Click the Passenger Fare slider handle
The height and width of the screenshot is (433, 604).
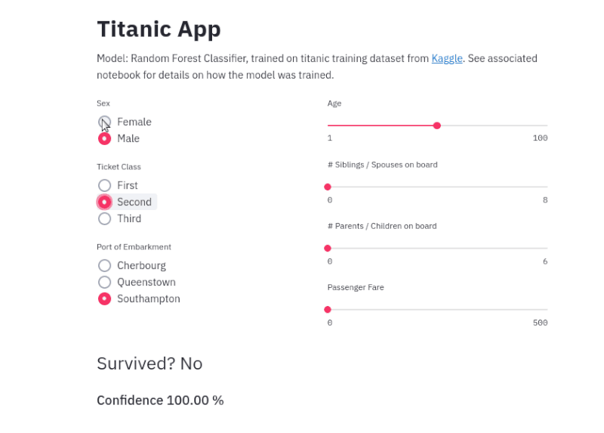pos(328,309)
